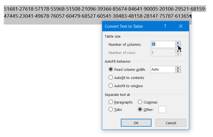Image resolution: width=213 pixels, height=137 pixels.
Task: Increase fixed column width using up arrow
Action: tap(178, 68)
